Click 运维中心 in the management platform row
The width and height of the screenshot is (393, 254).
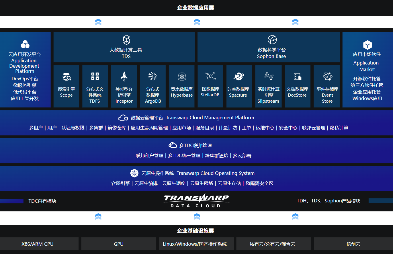(x=265, y=128)
